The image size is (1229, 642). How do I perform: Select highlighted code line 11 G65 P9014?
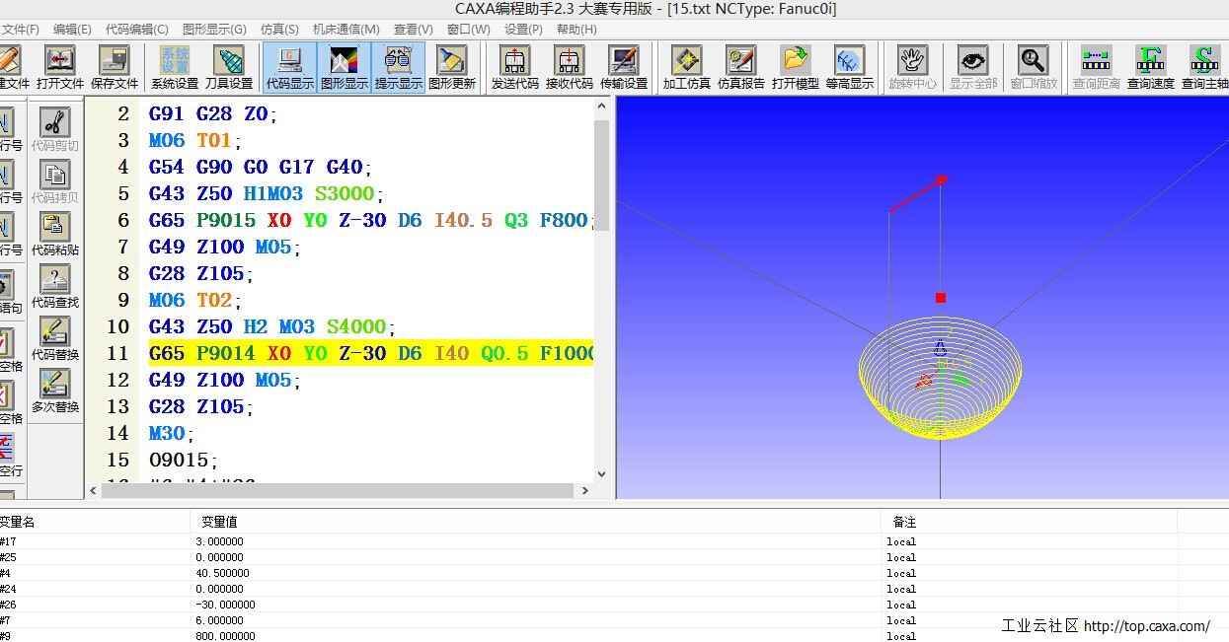370,353
